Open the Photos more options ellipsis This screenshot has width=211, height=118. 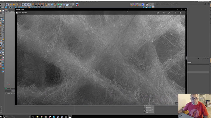coord(186,13)
